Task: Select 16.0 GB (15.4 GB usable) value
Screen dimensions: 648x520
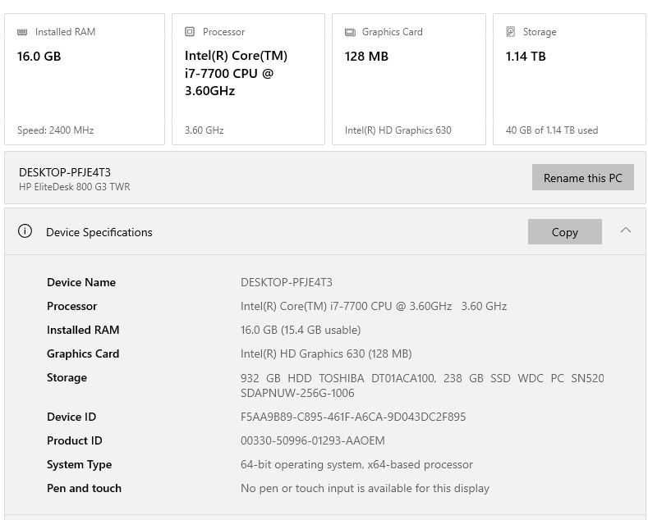Action: 301,330
